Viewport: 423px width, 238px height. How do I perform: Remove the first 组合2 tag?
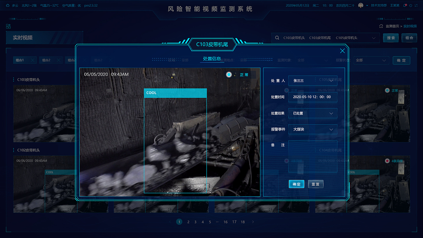pos(58,60)
